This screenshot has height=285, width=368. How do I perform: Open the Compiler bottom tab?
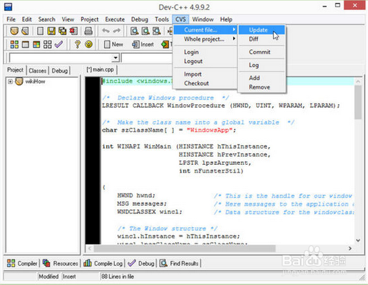[x=22, y=263]
